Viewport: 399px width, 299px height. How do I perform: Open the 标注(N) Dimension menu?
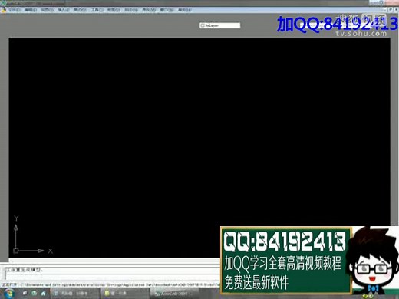[131, 10]
